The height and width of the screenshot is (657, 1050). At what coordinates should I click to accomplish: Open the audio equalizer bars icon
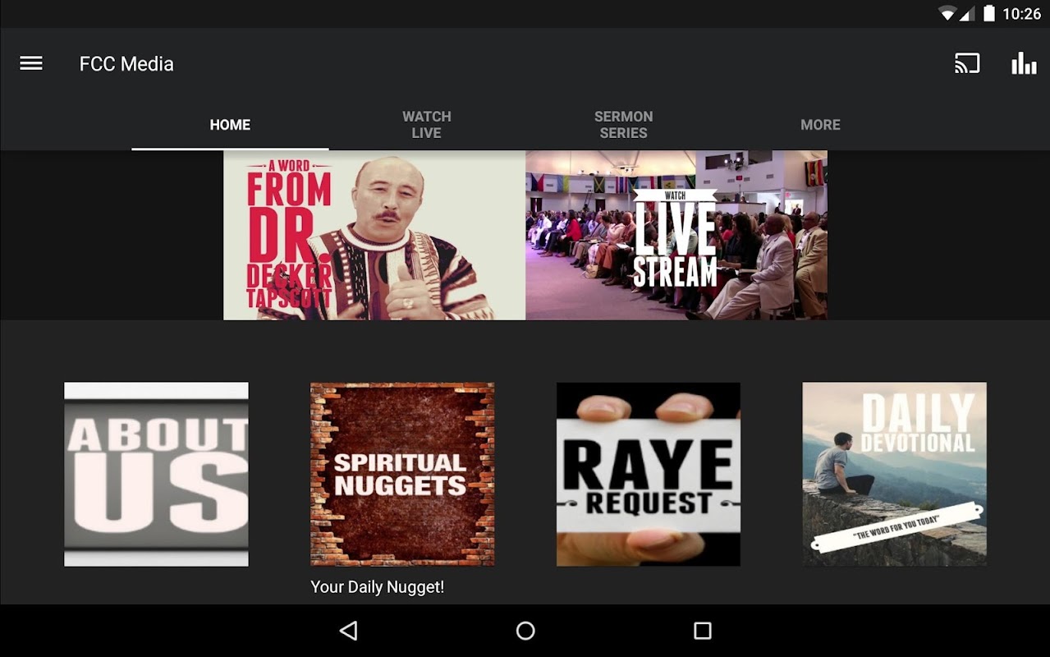pos(1024,63)
